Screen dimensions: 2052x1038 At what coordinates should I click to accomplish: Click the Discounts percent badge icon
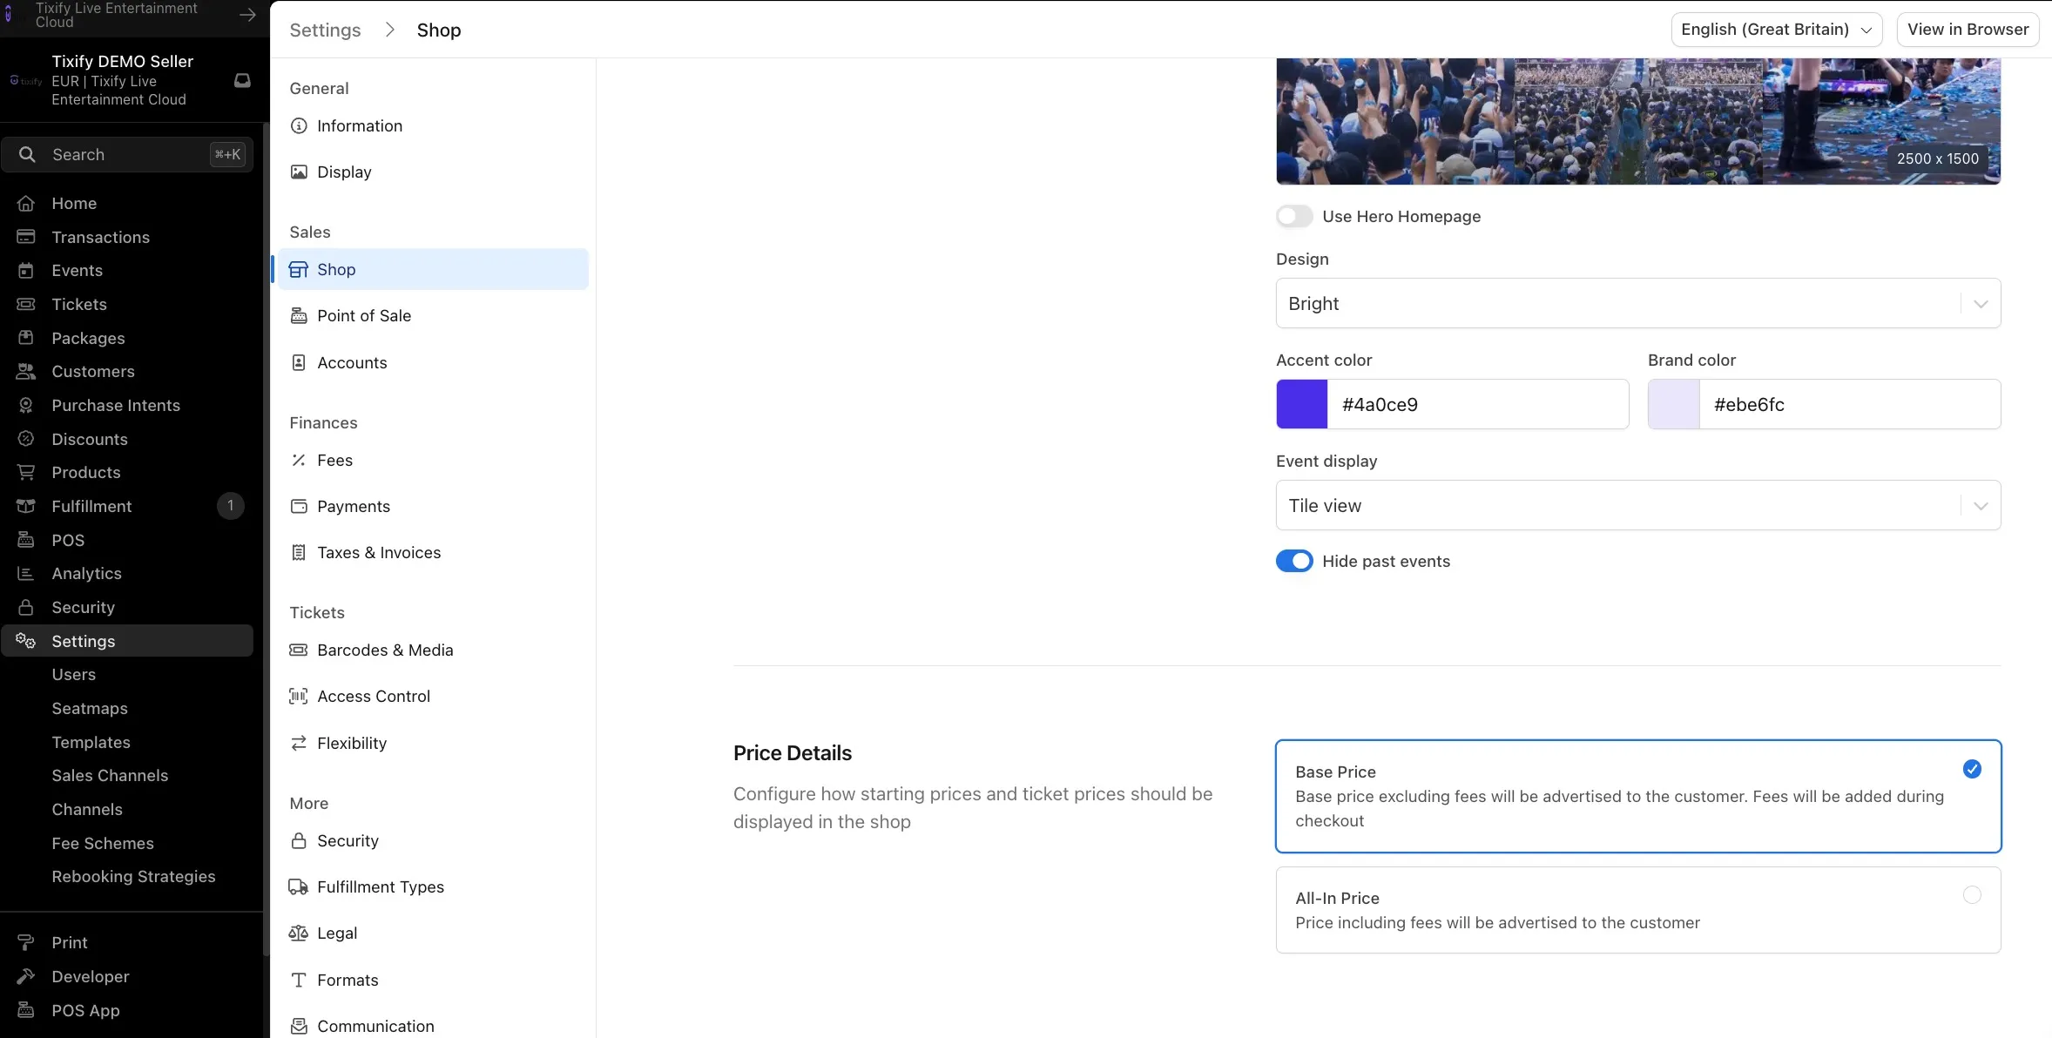point(26,439)
